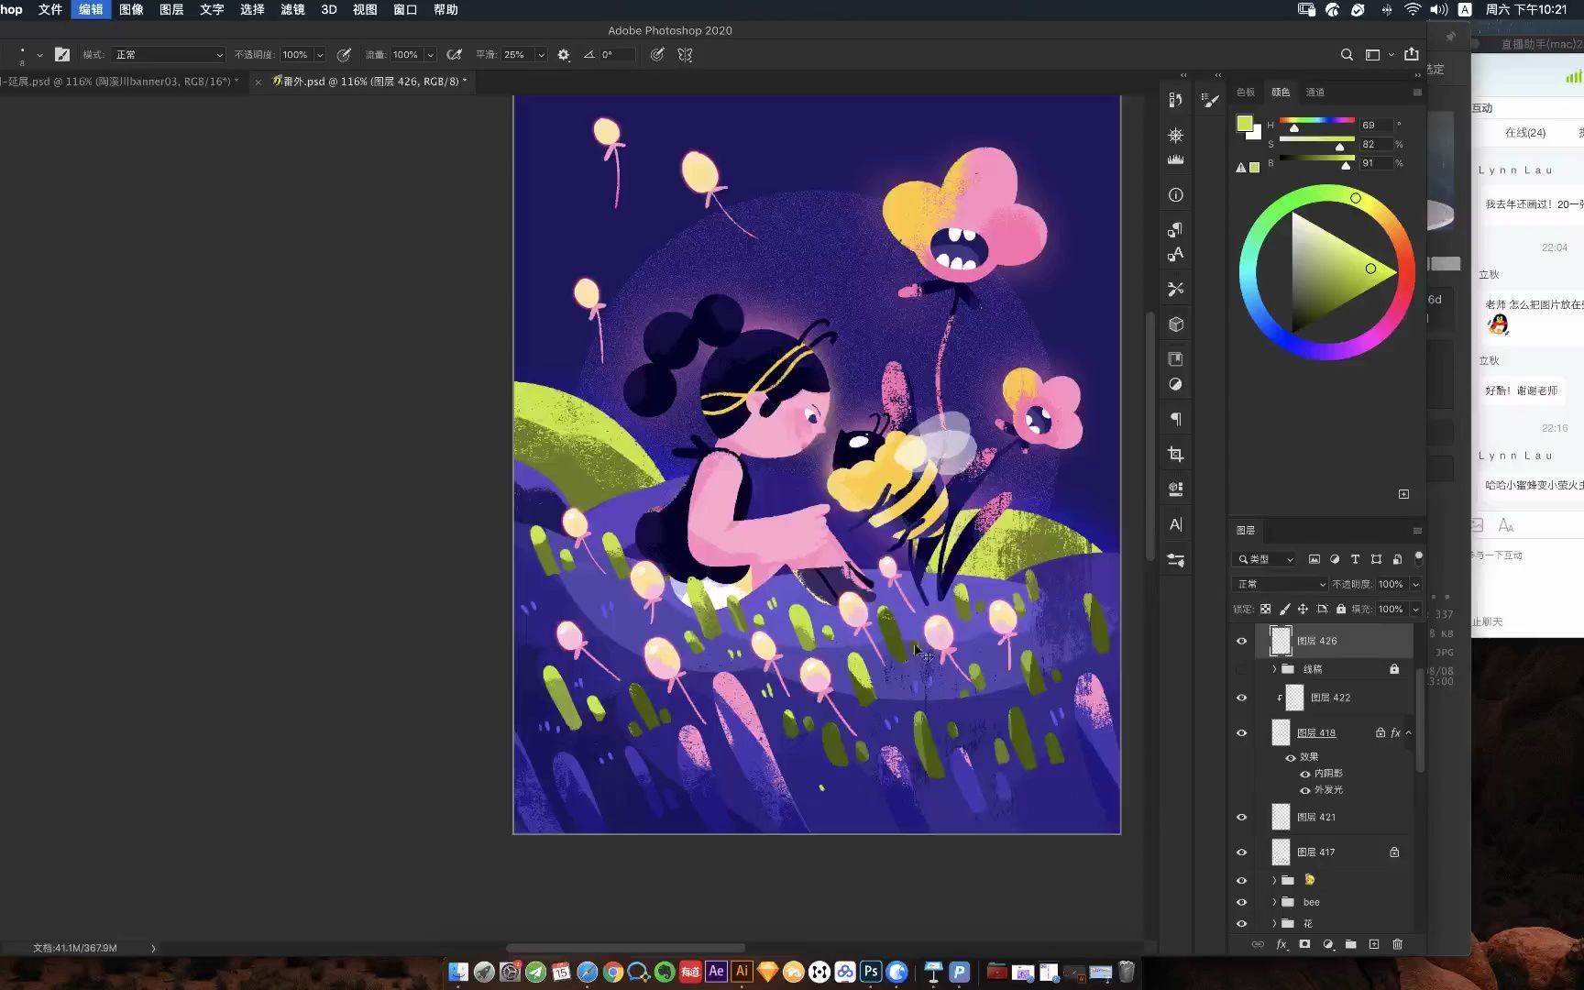
Task: Switch to the 色板 tab
Action: tap(1246, 92)
